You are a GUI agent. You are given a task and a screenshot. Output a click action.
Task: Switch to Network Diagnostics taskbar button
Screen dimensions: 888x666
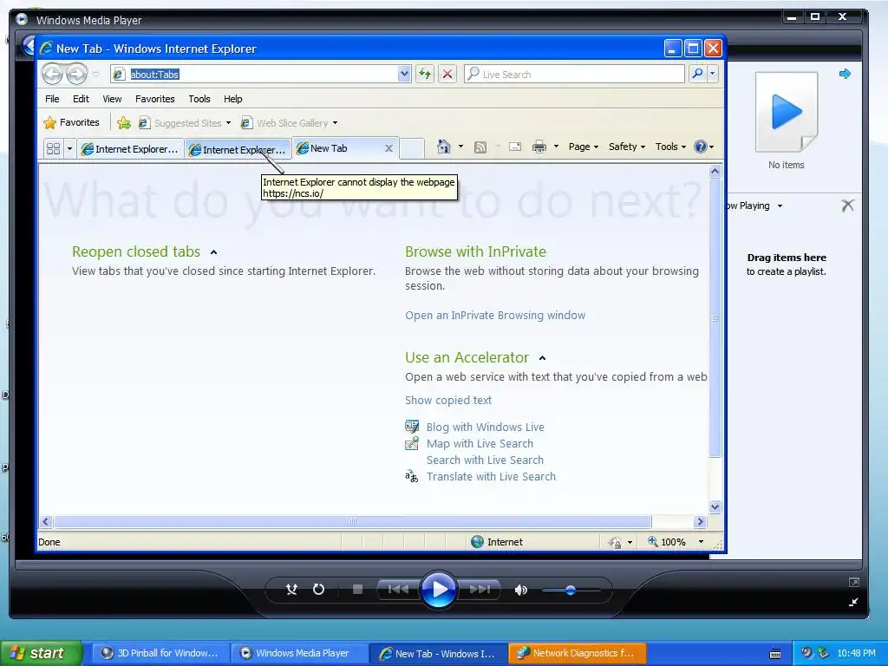click(x=577, y=653)
